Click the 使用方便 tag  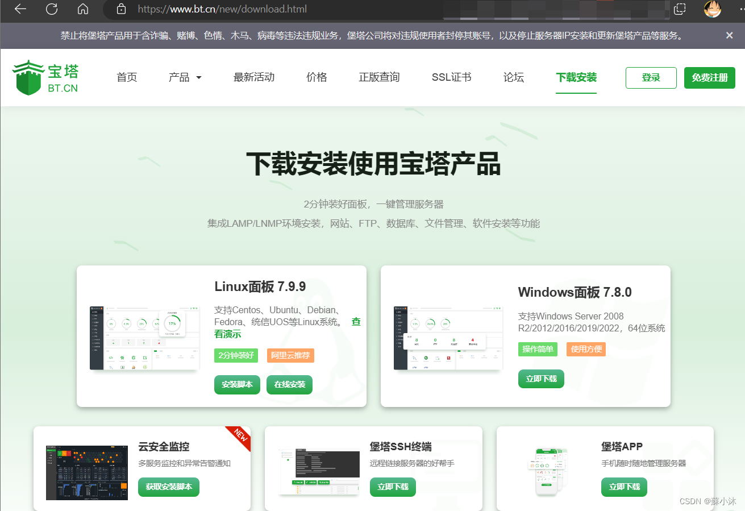[586, 349]
